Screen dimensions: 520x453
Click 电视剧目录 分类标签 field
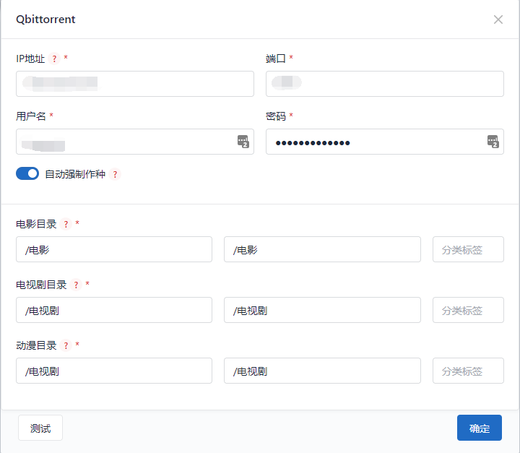468,310
